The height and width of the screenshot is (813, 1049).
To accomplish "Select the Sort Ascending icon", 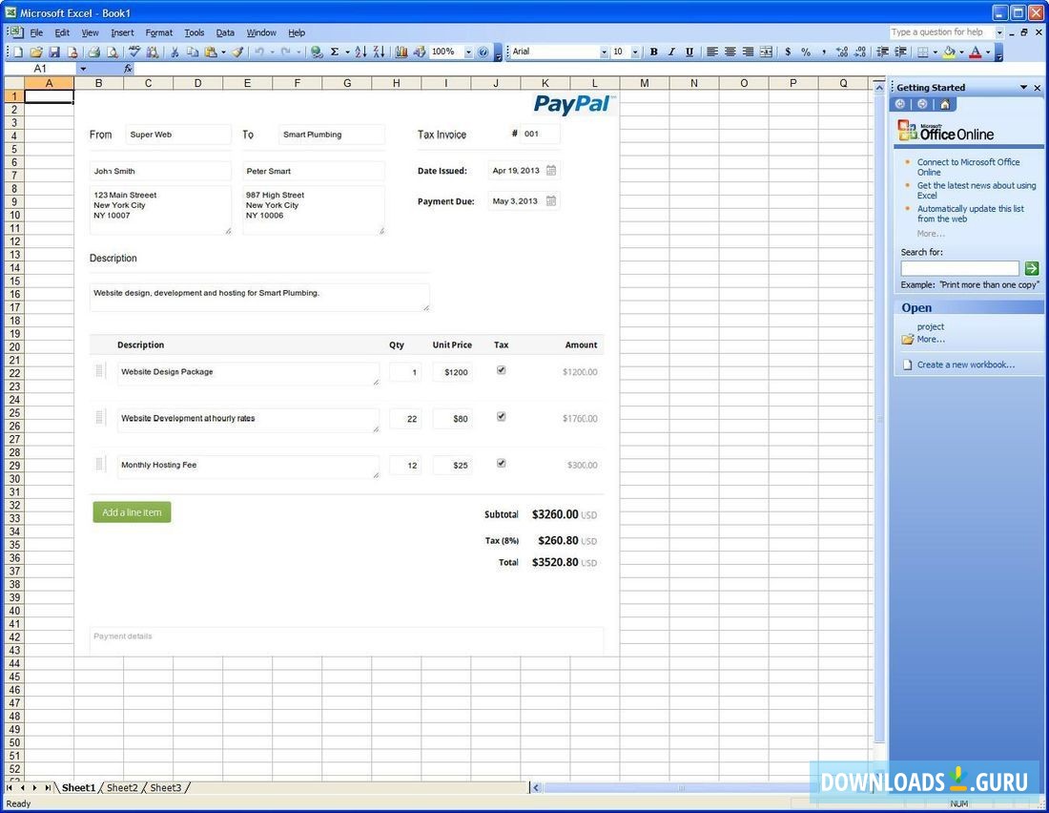I will [x=360, y=52].
